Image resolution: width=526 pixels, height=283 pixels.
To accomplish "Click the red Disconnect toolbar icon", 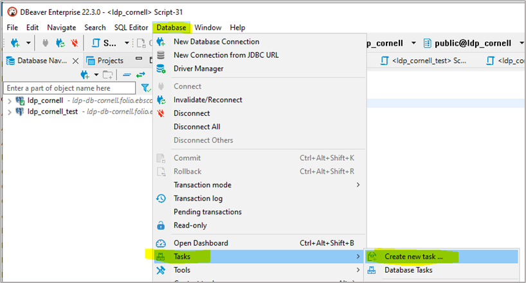I will (75, 43).
